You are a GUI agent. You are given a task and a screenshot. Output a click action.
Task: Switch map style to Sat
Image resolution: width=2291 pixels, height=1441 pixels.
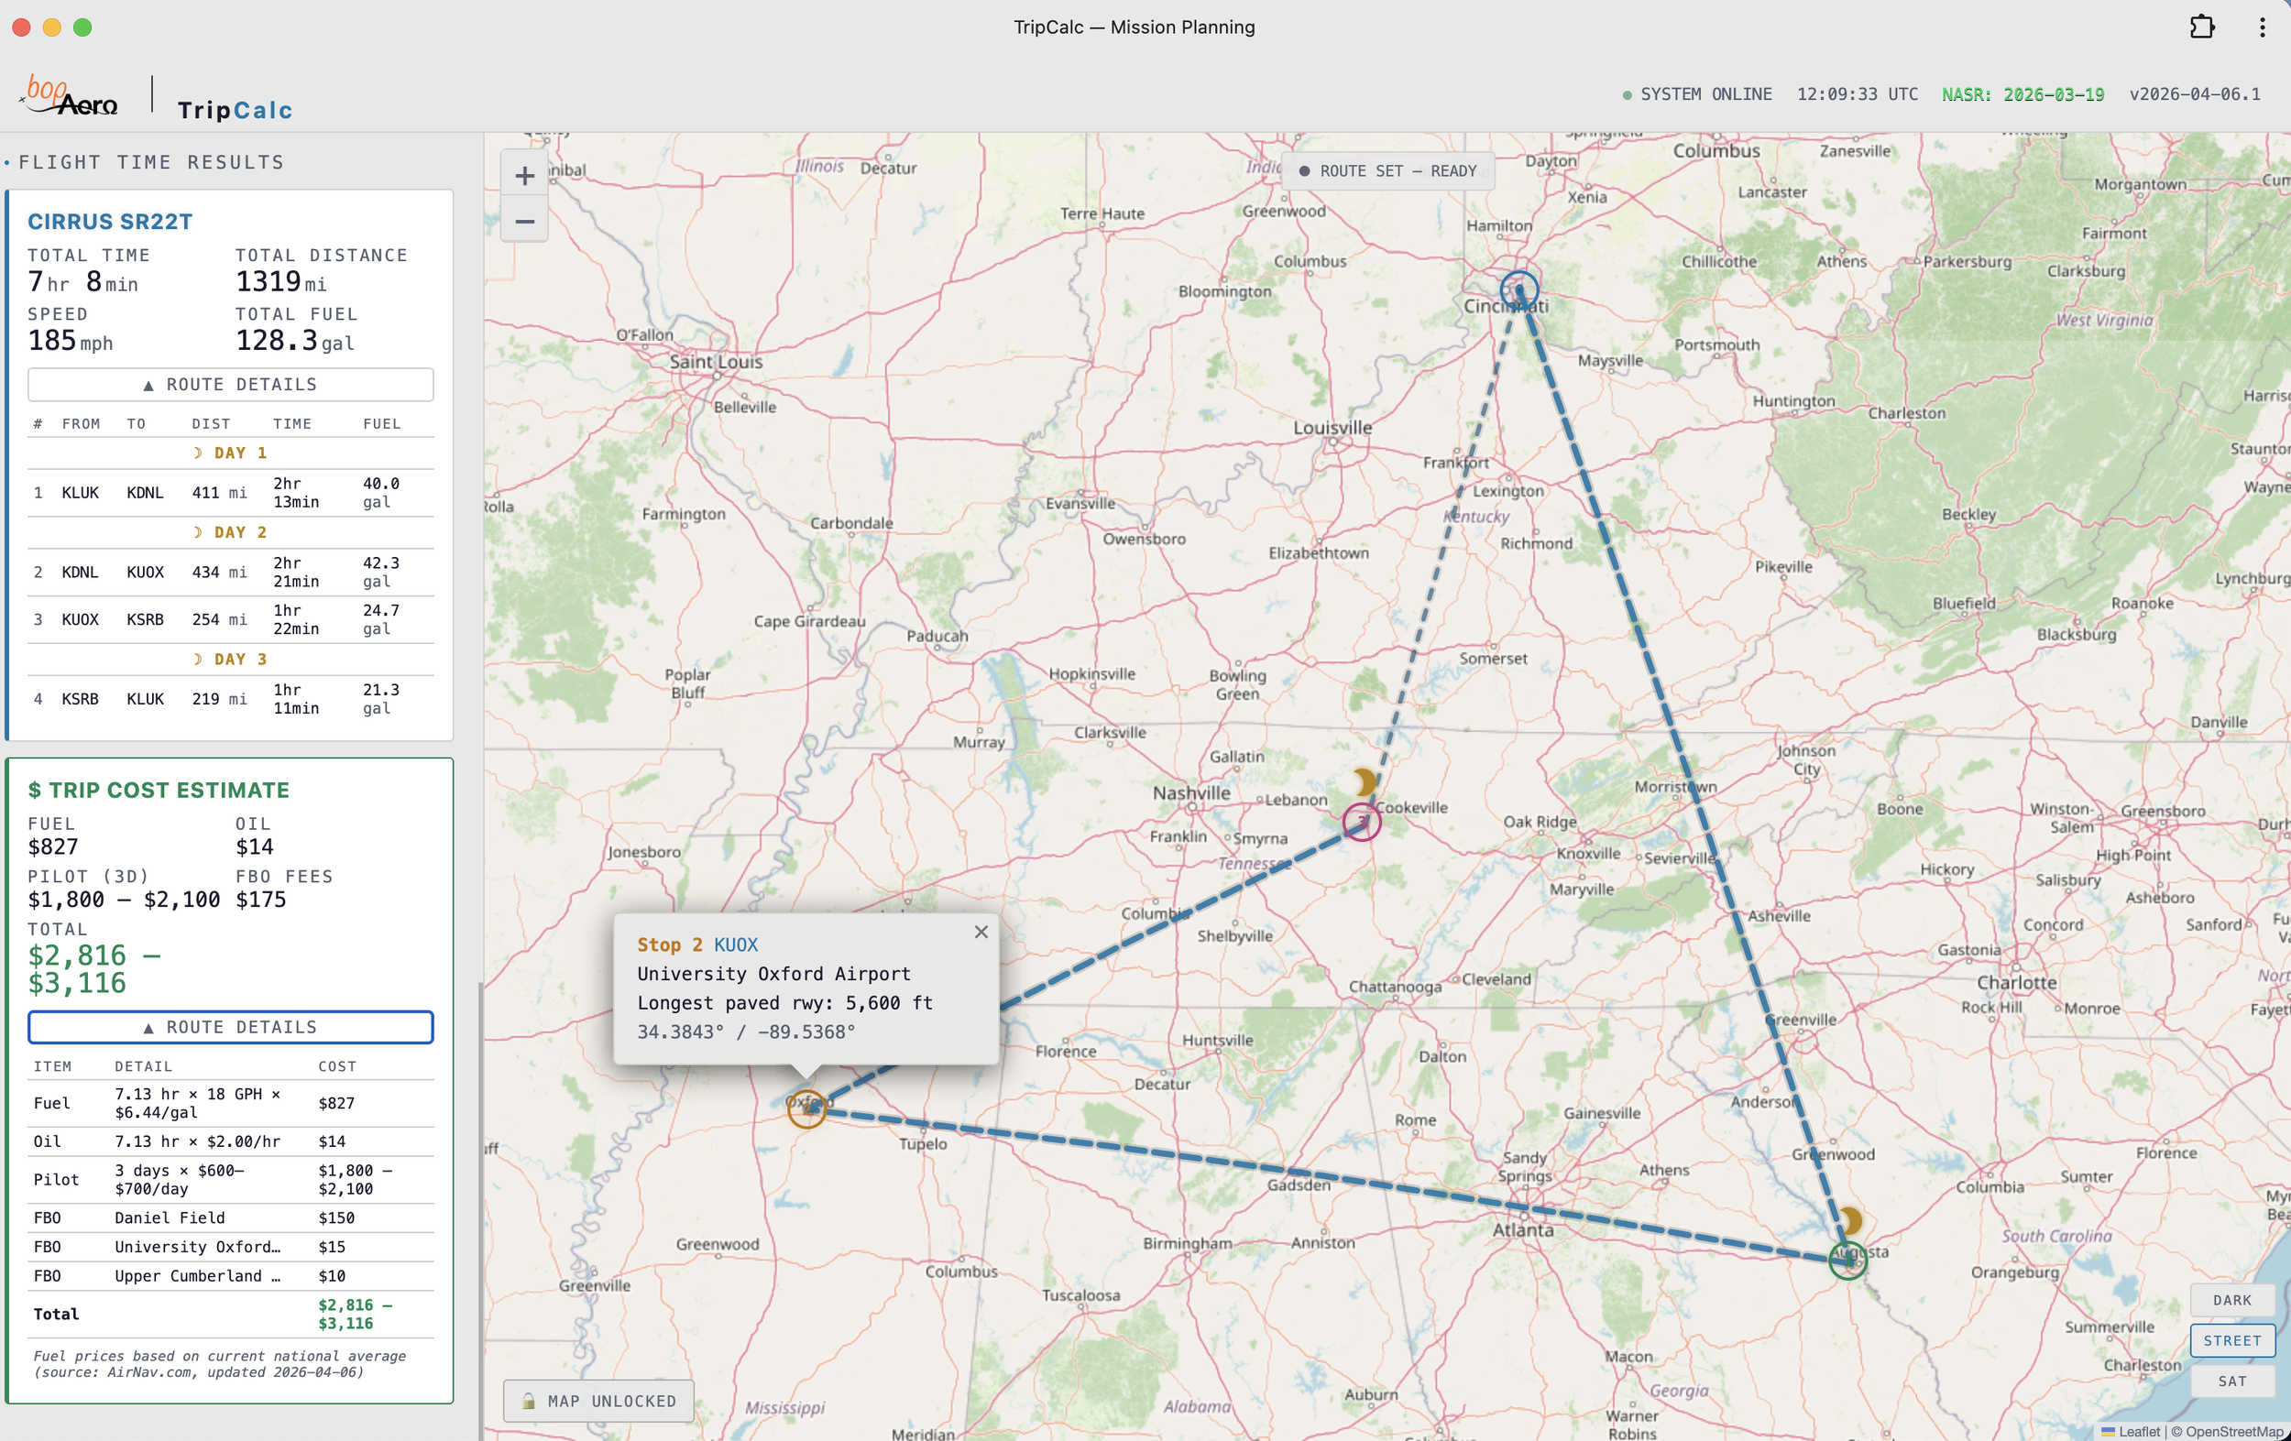coord(2231,1381)
